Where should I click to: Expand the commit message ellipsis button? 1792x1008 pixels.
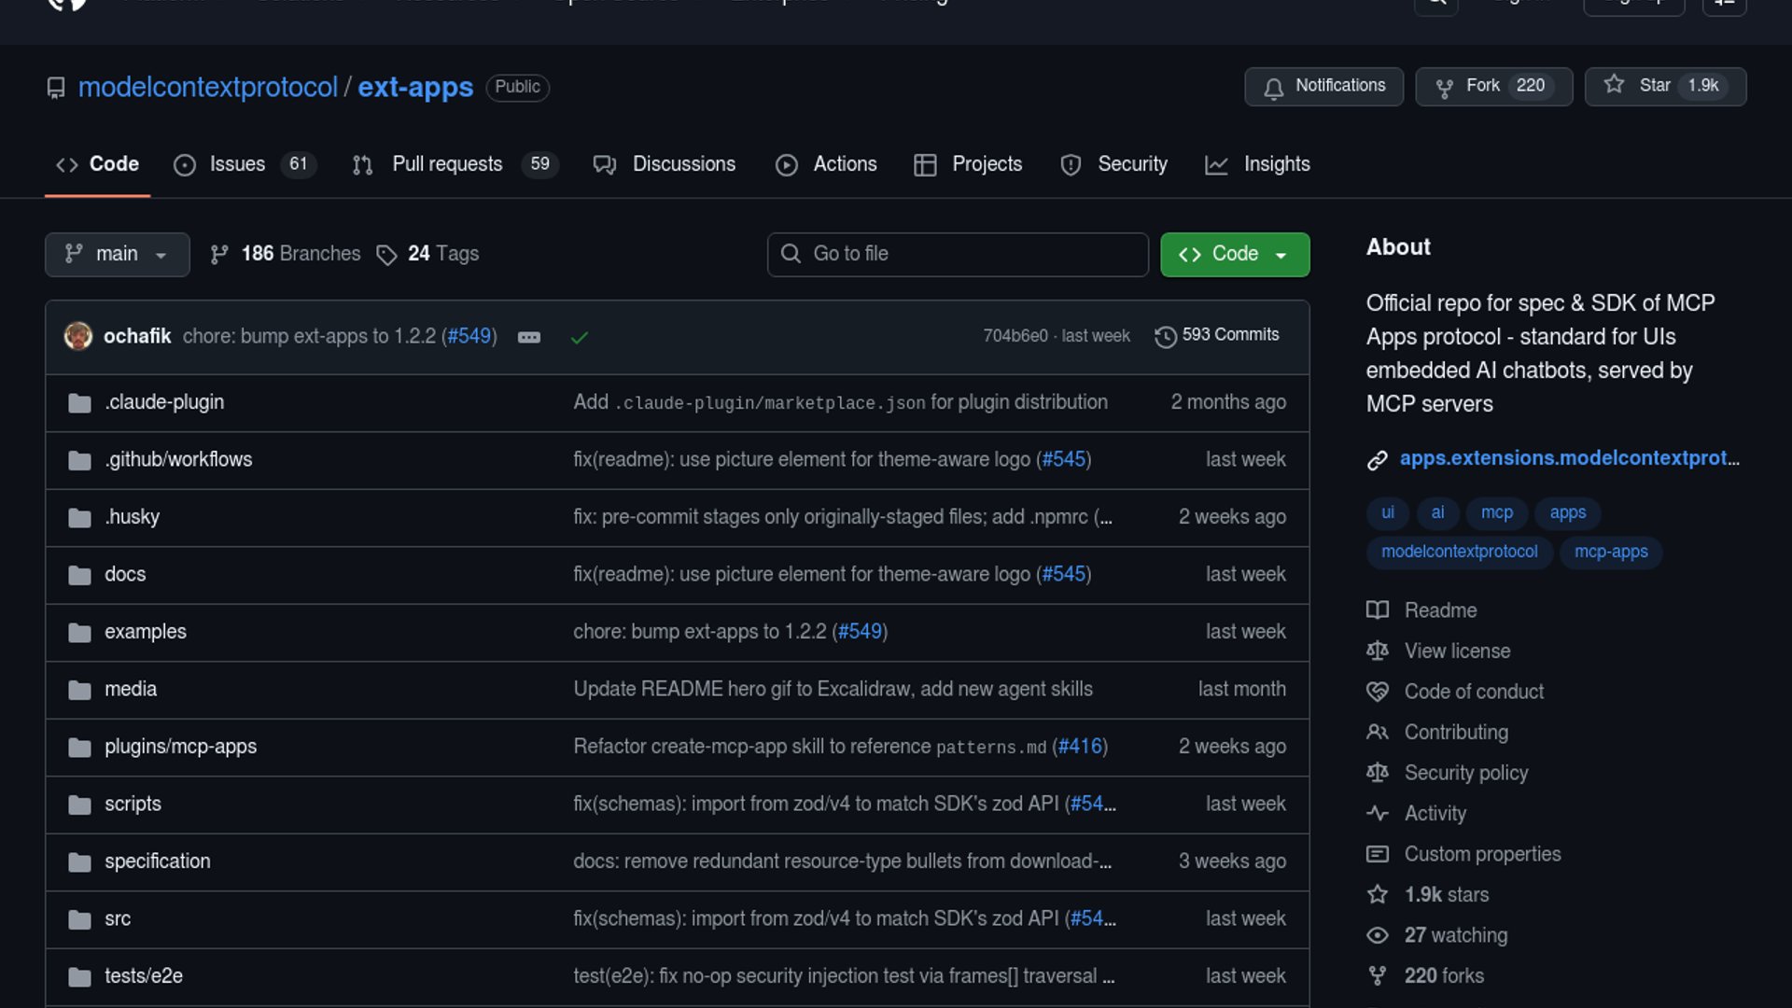(528, 337)
